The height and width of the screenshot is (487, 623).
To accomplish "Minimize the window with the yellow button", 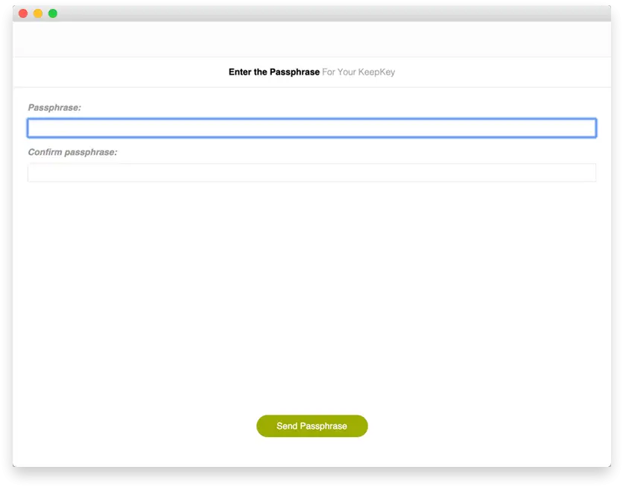I will (x=38, y=13).
